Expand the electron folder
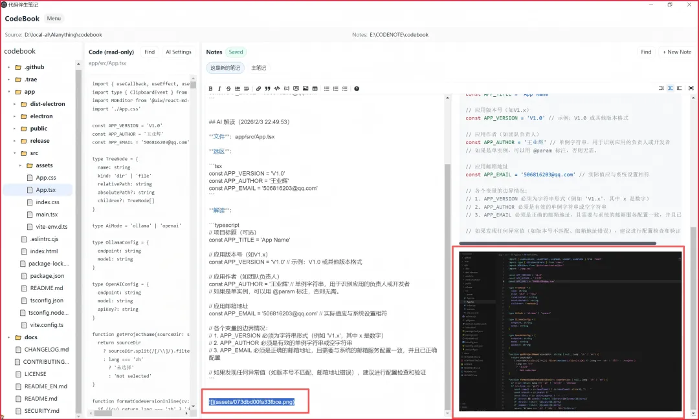The image size is (699, 420). [x=14, y=116]
